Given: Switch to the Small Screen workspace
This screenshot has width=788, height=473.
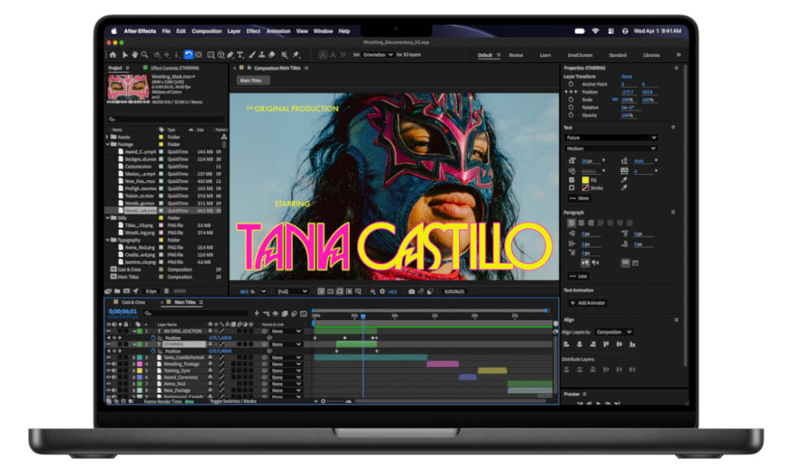Looking at the screenshot, I should (580, 55).
